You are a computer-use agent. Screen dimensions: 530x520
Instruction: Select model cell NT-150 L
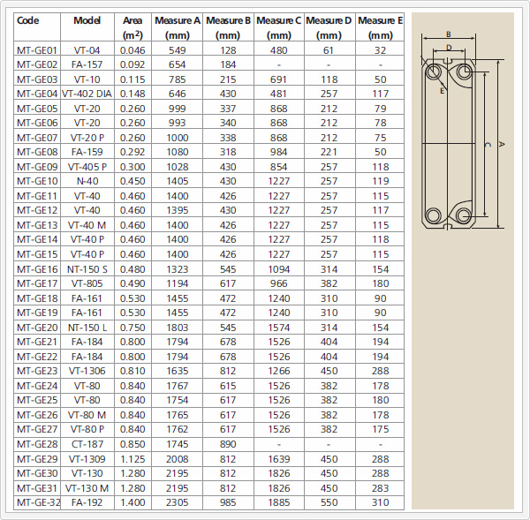tap(87, 328)
